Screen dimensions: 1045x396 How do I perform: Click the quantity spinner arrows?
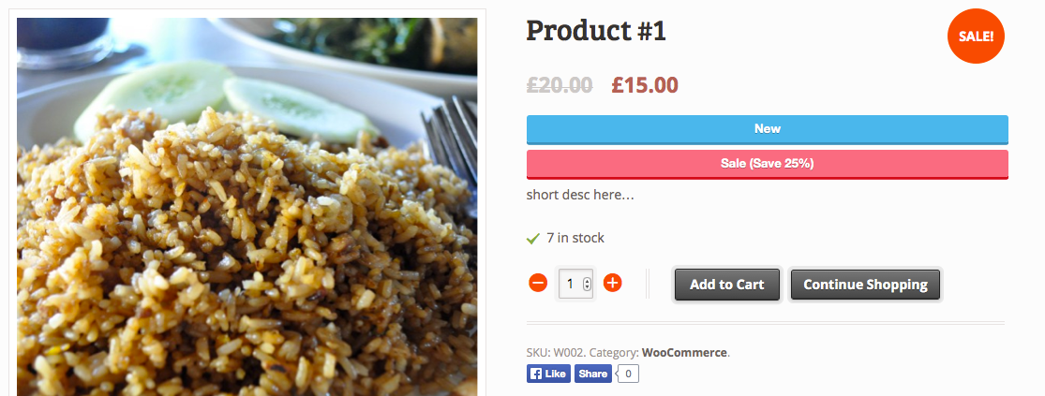click(587, 284)
